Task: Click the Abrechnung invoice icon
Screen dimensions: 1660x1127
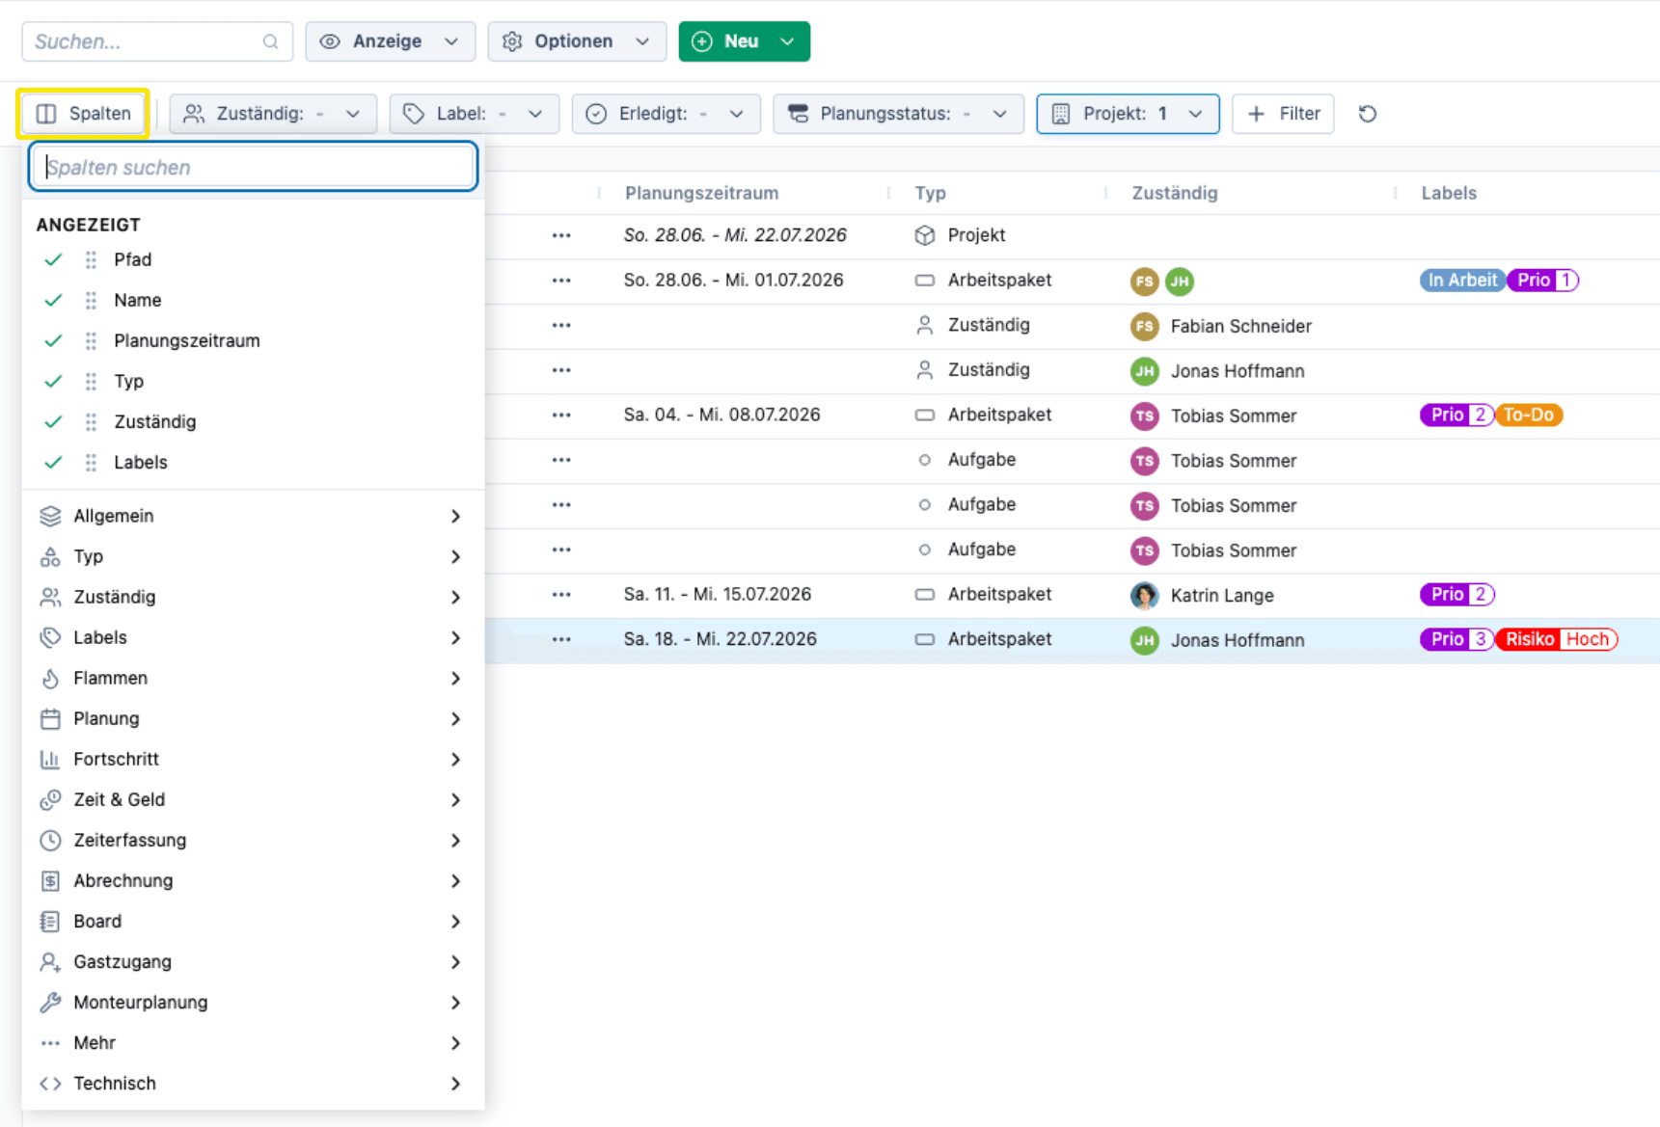Action: 50,880
